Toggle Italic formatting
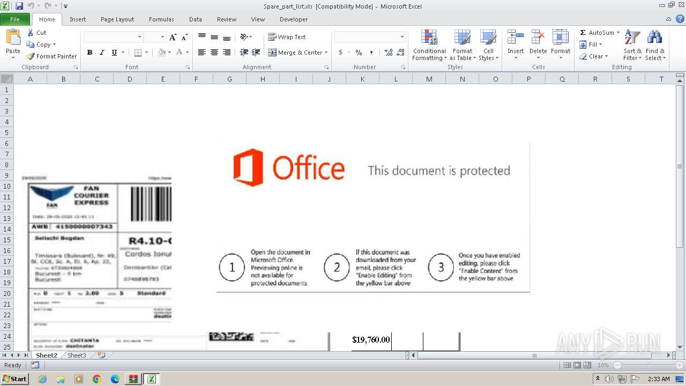 pos(101,53)
